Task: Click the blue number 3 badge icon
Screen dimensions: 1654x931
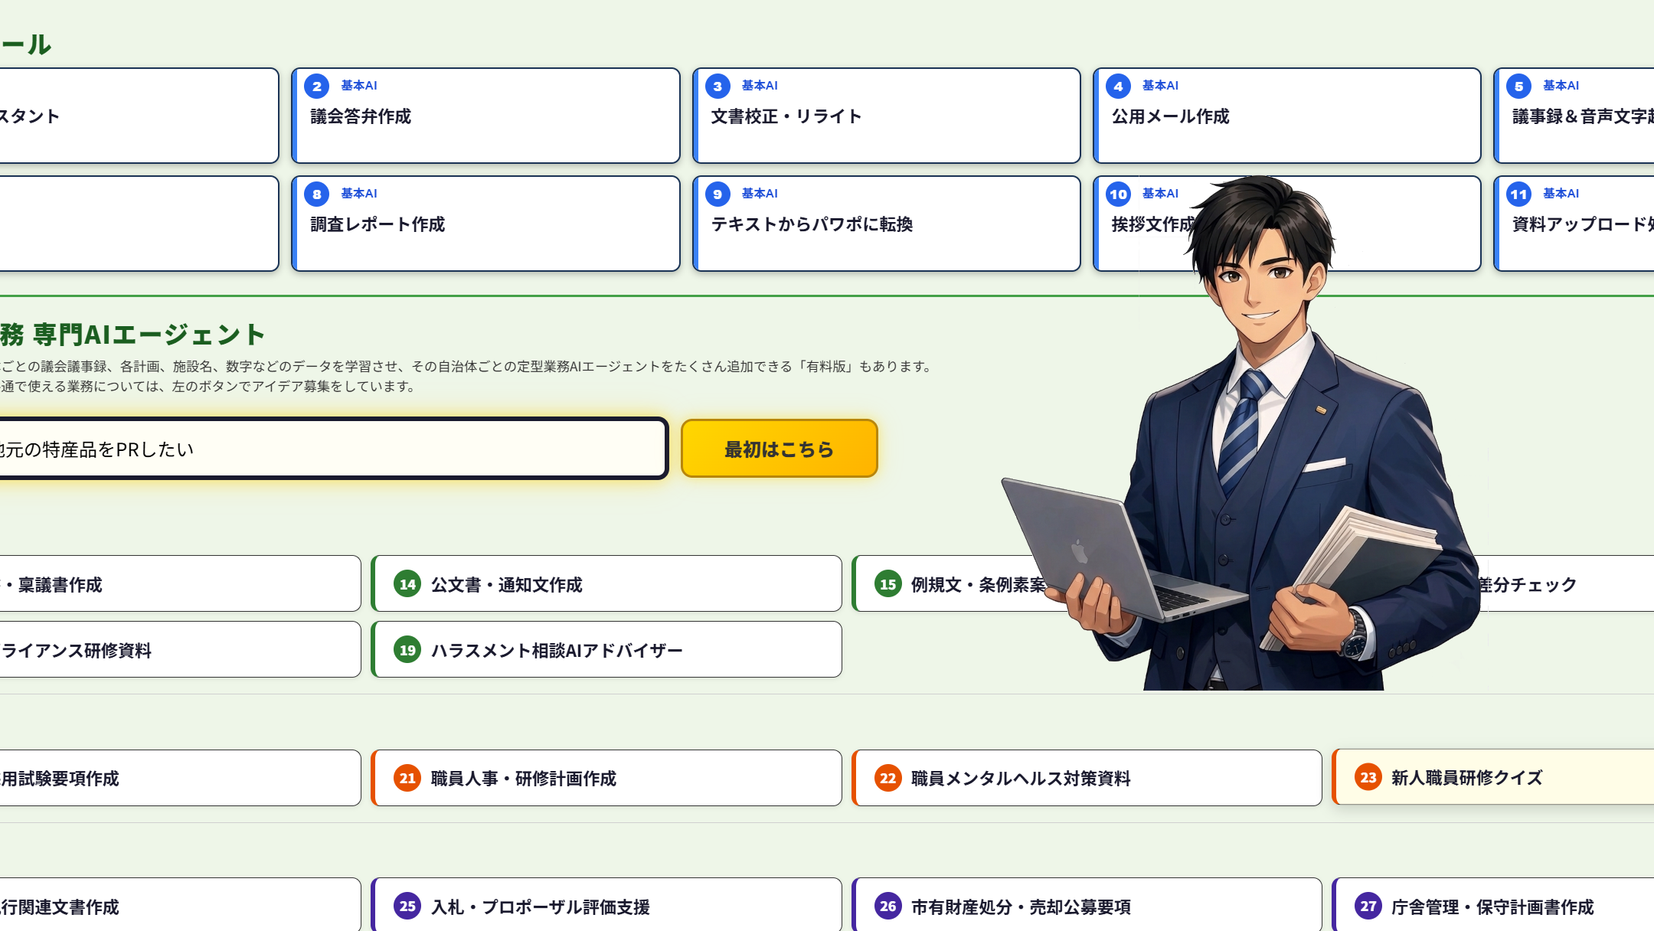Action: (x=717, y=86)
